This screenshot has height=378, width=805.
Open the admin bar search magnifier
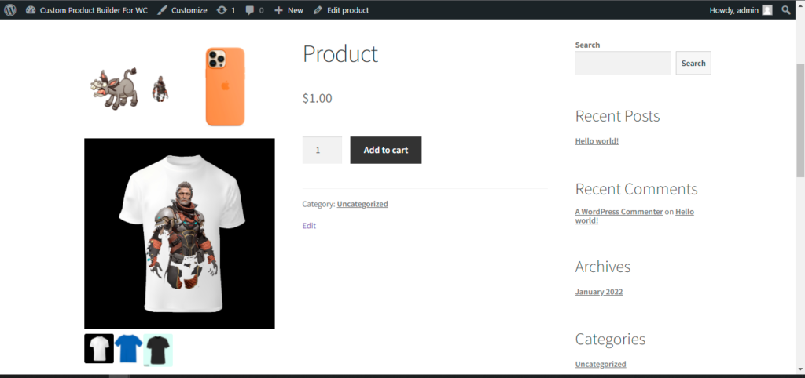coord(786,9)
